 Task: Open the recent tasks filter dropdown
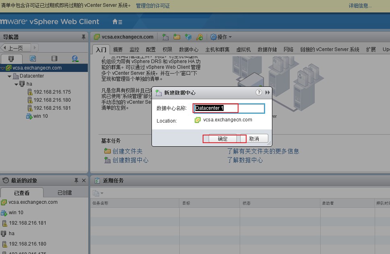[98, 193]
